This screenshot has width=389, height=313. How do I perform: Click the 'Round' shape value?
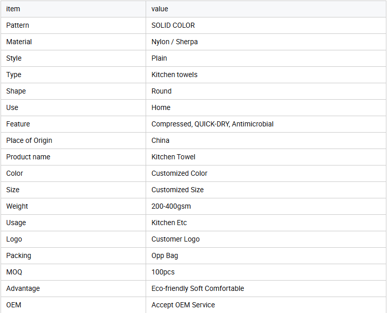pyautogui.click(x=162, y=91)
